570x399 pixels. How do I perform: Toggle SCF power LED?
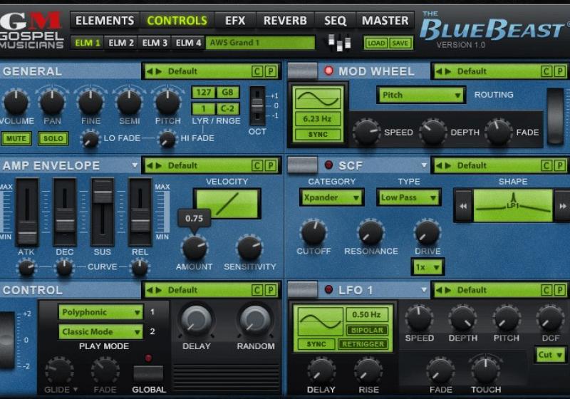pos(328,165)
